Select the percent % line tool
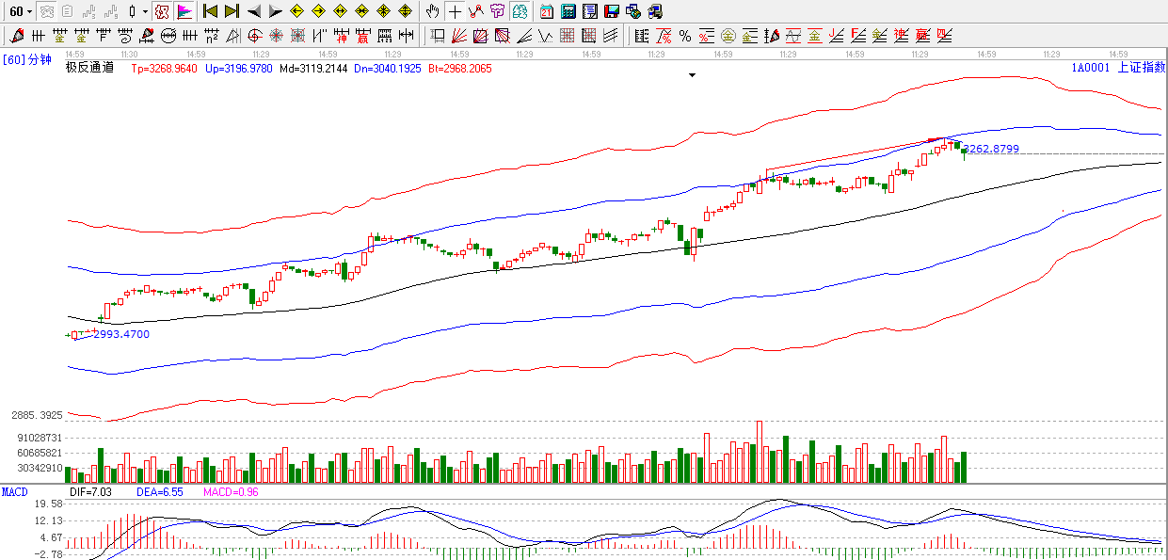 [684, 36]
